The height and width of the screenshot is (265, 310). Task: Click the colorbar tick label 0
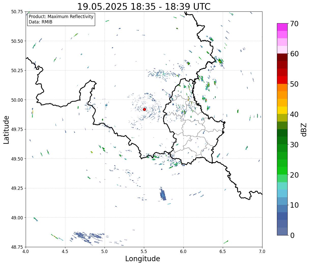coord(292,235)
